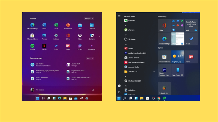Open µTorrent in the app list
The width and height of the screenshot is (218, 122).
coord(129,30)
